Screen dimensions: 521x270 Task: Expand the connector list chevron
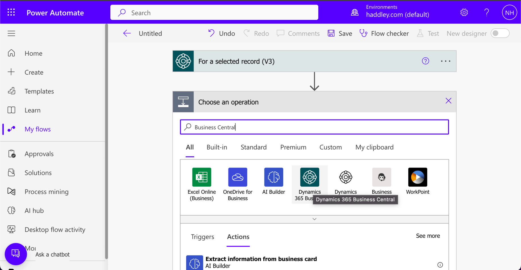coord(314,219)
